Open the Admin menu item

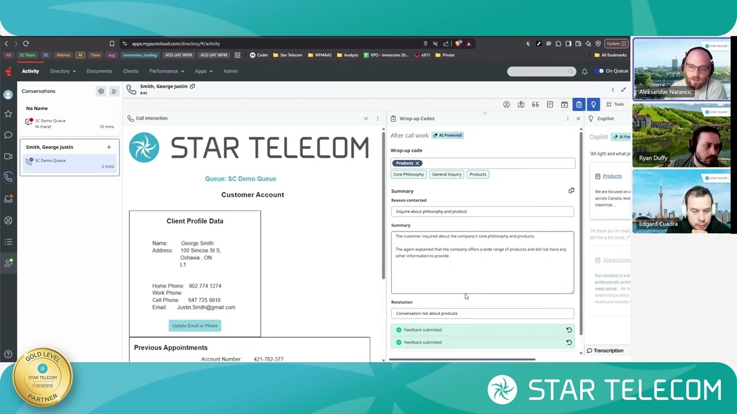[230, 71]
